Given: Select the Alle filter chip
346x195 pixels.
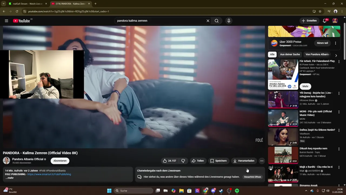Looking at the screenshot, I should point(272,54).
